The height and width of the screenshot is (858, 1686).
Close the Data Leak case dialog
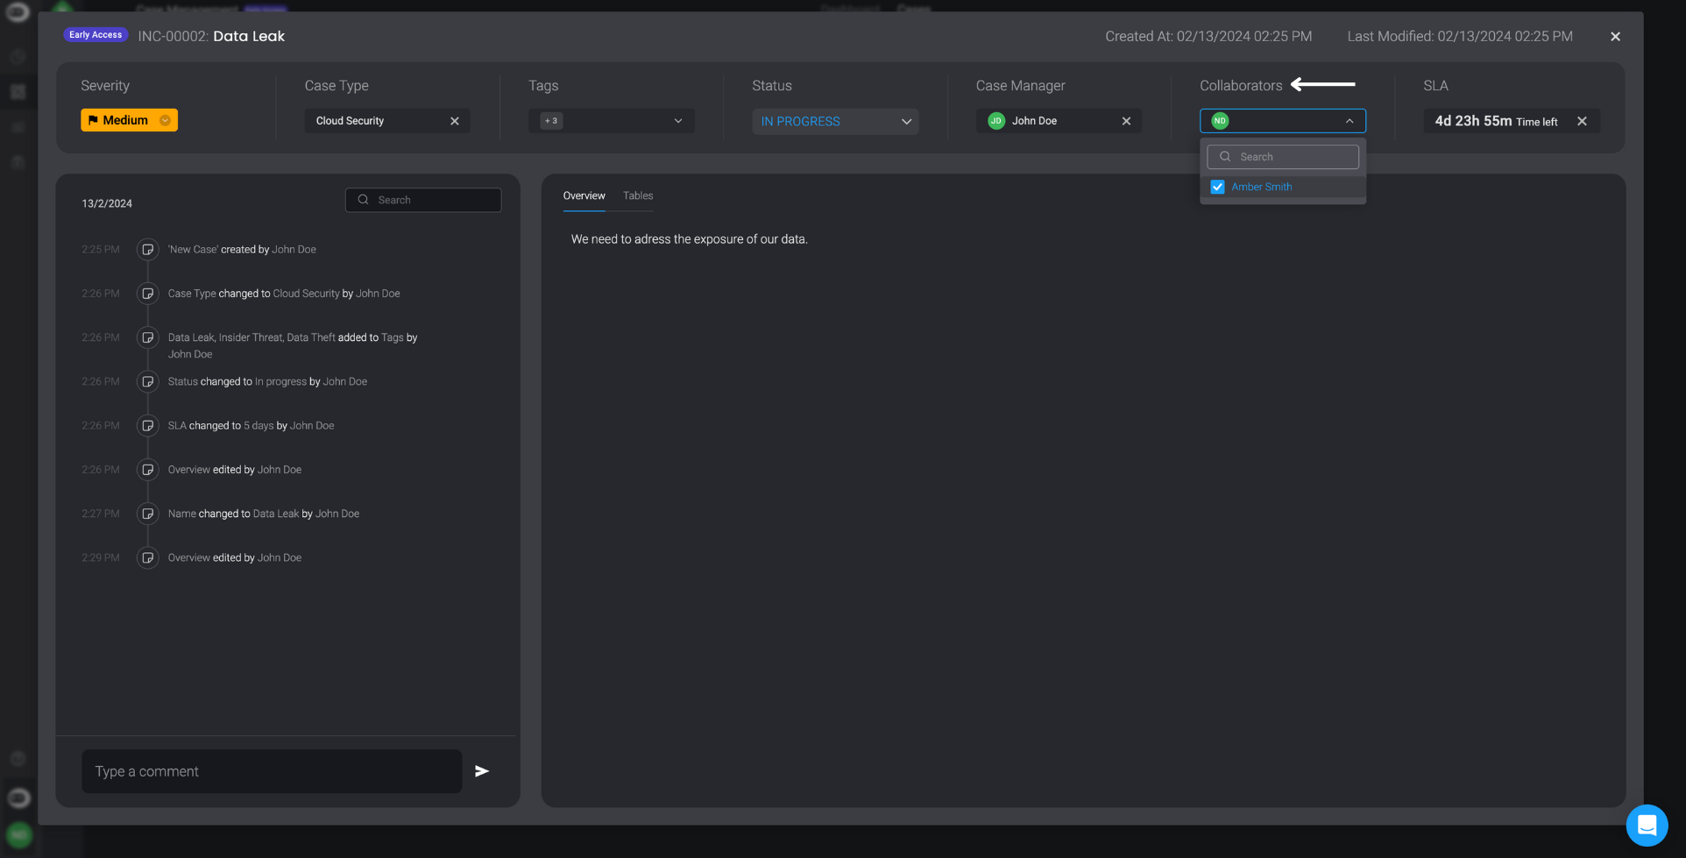(1615, 36)
